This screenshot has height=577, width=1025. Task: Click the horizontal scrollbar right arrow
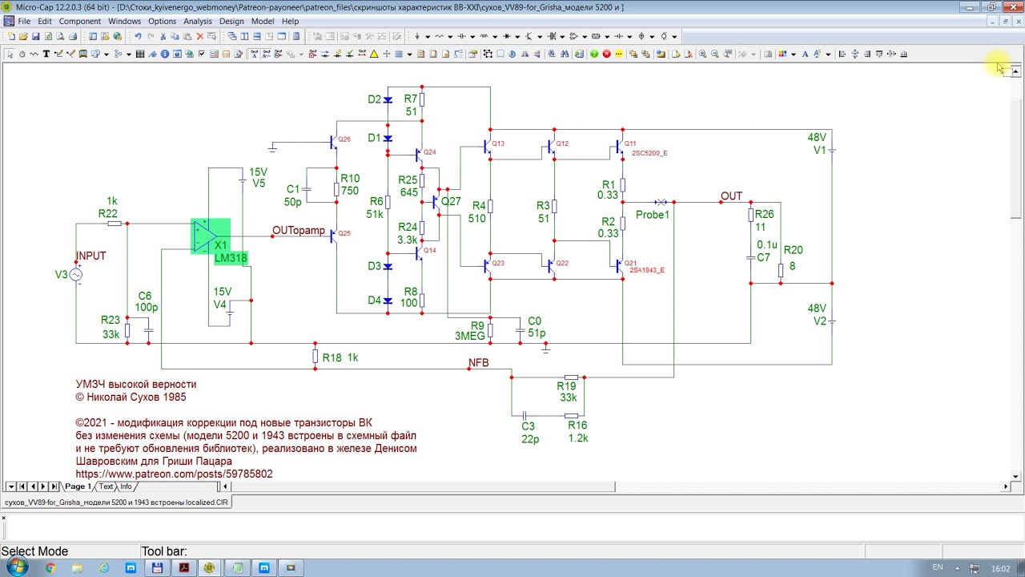(1006, 486)
